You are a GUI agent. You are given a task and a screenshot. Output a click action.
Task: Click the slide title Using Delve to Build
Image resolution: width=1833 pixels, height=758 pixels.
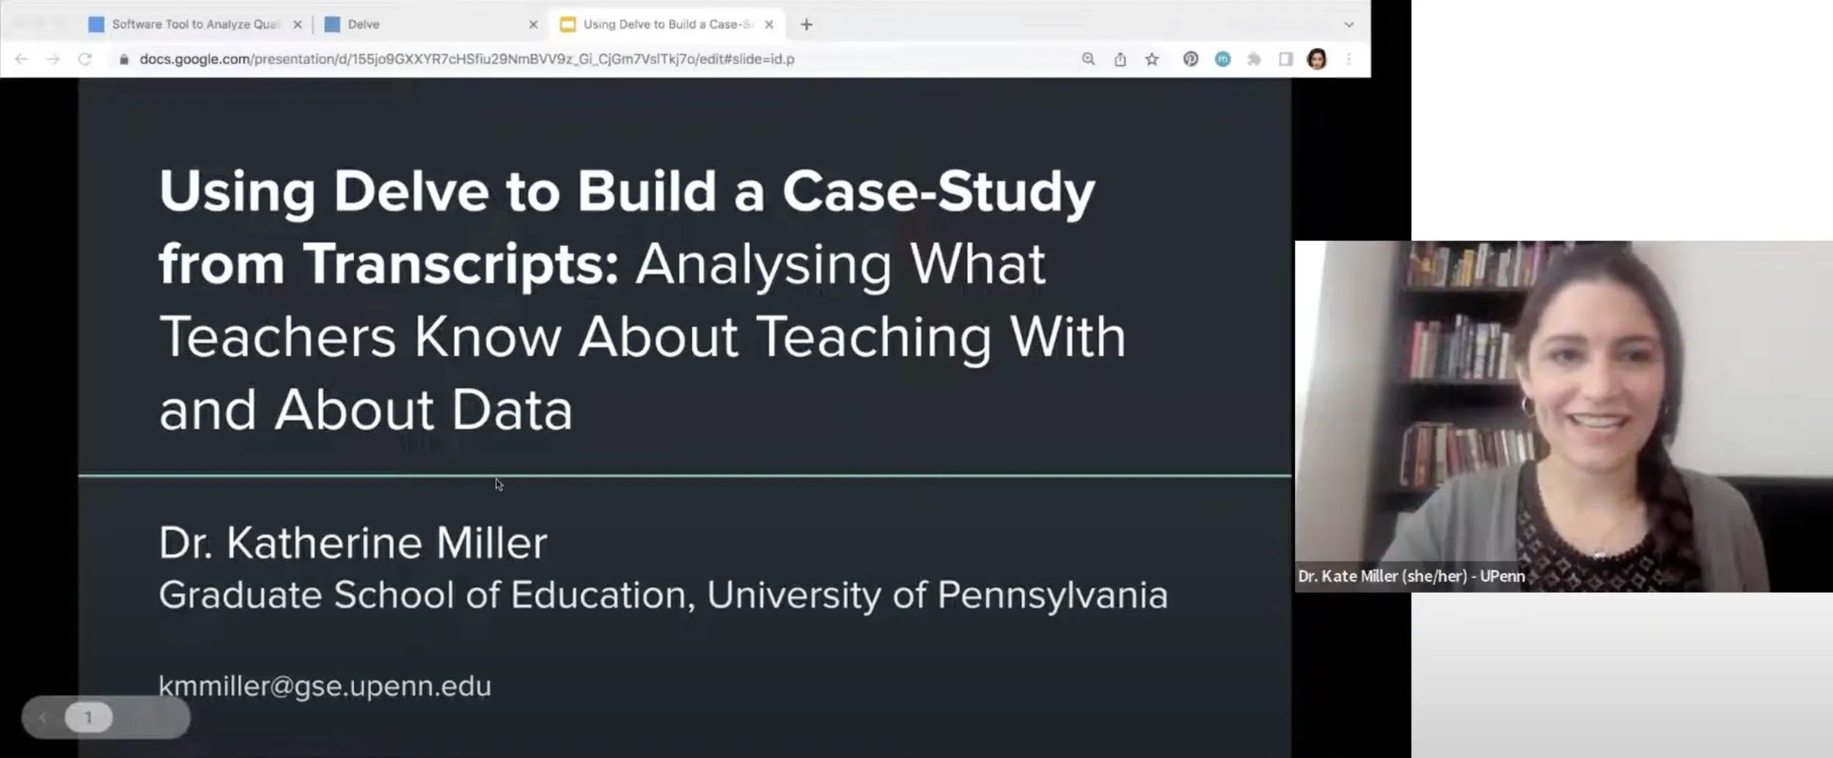(x=642, y=299)
